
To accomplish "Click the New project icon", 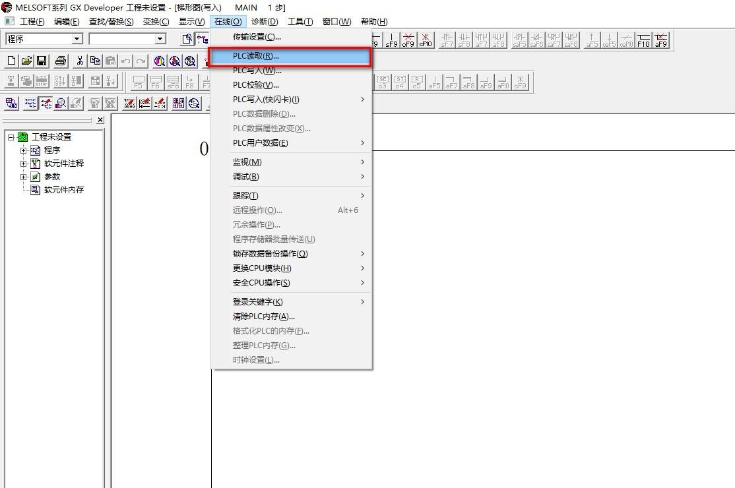I will coord(12,61).
